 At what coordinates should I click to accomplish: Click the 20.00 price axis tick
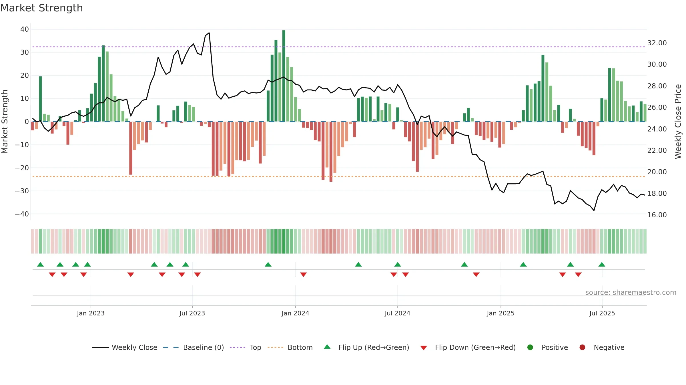point(657,172)
